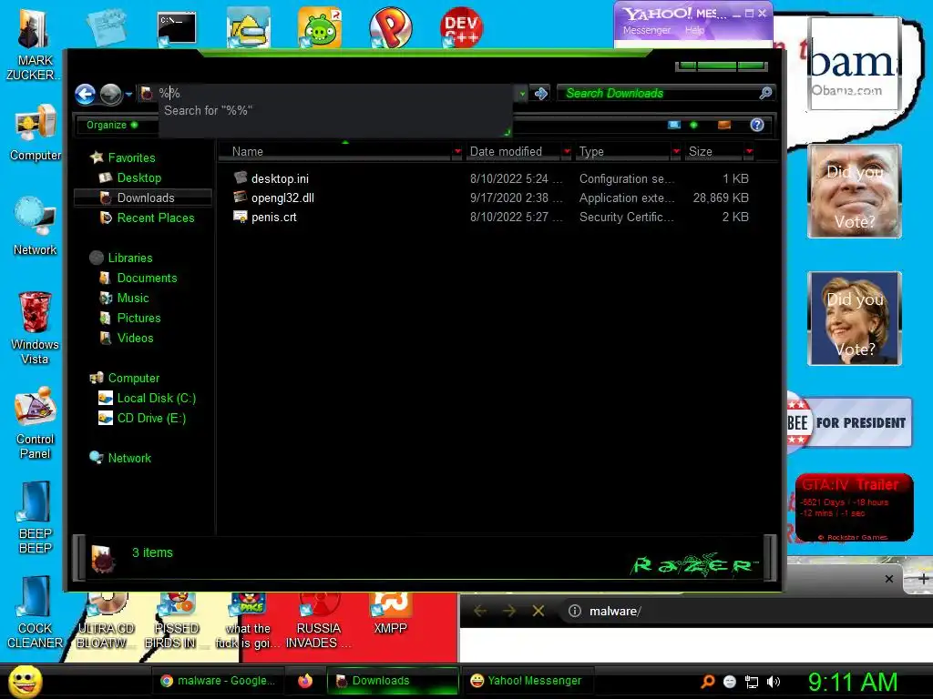Select Downloads in the navigation pane
The height and width of the screenshot is (699, 933).
(x=145, y=198)
